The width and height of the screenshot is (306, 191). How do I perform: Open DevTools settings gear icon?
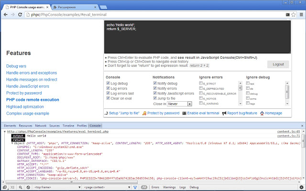301,188
